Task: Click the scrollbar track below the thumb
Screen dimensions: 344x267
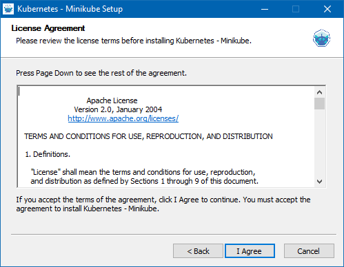Action: (319, 143)
